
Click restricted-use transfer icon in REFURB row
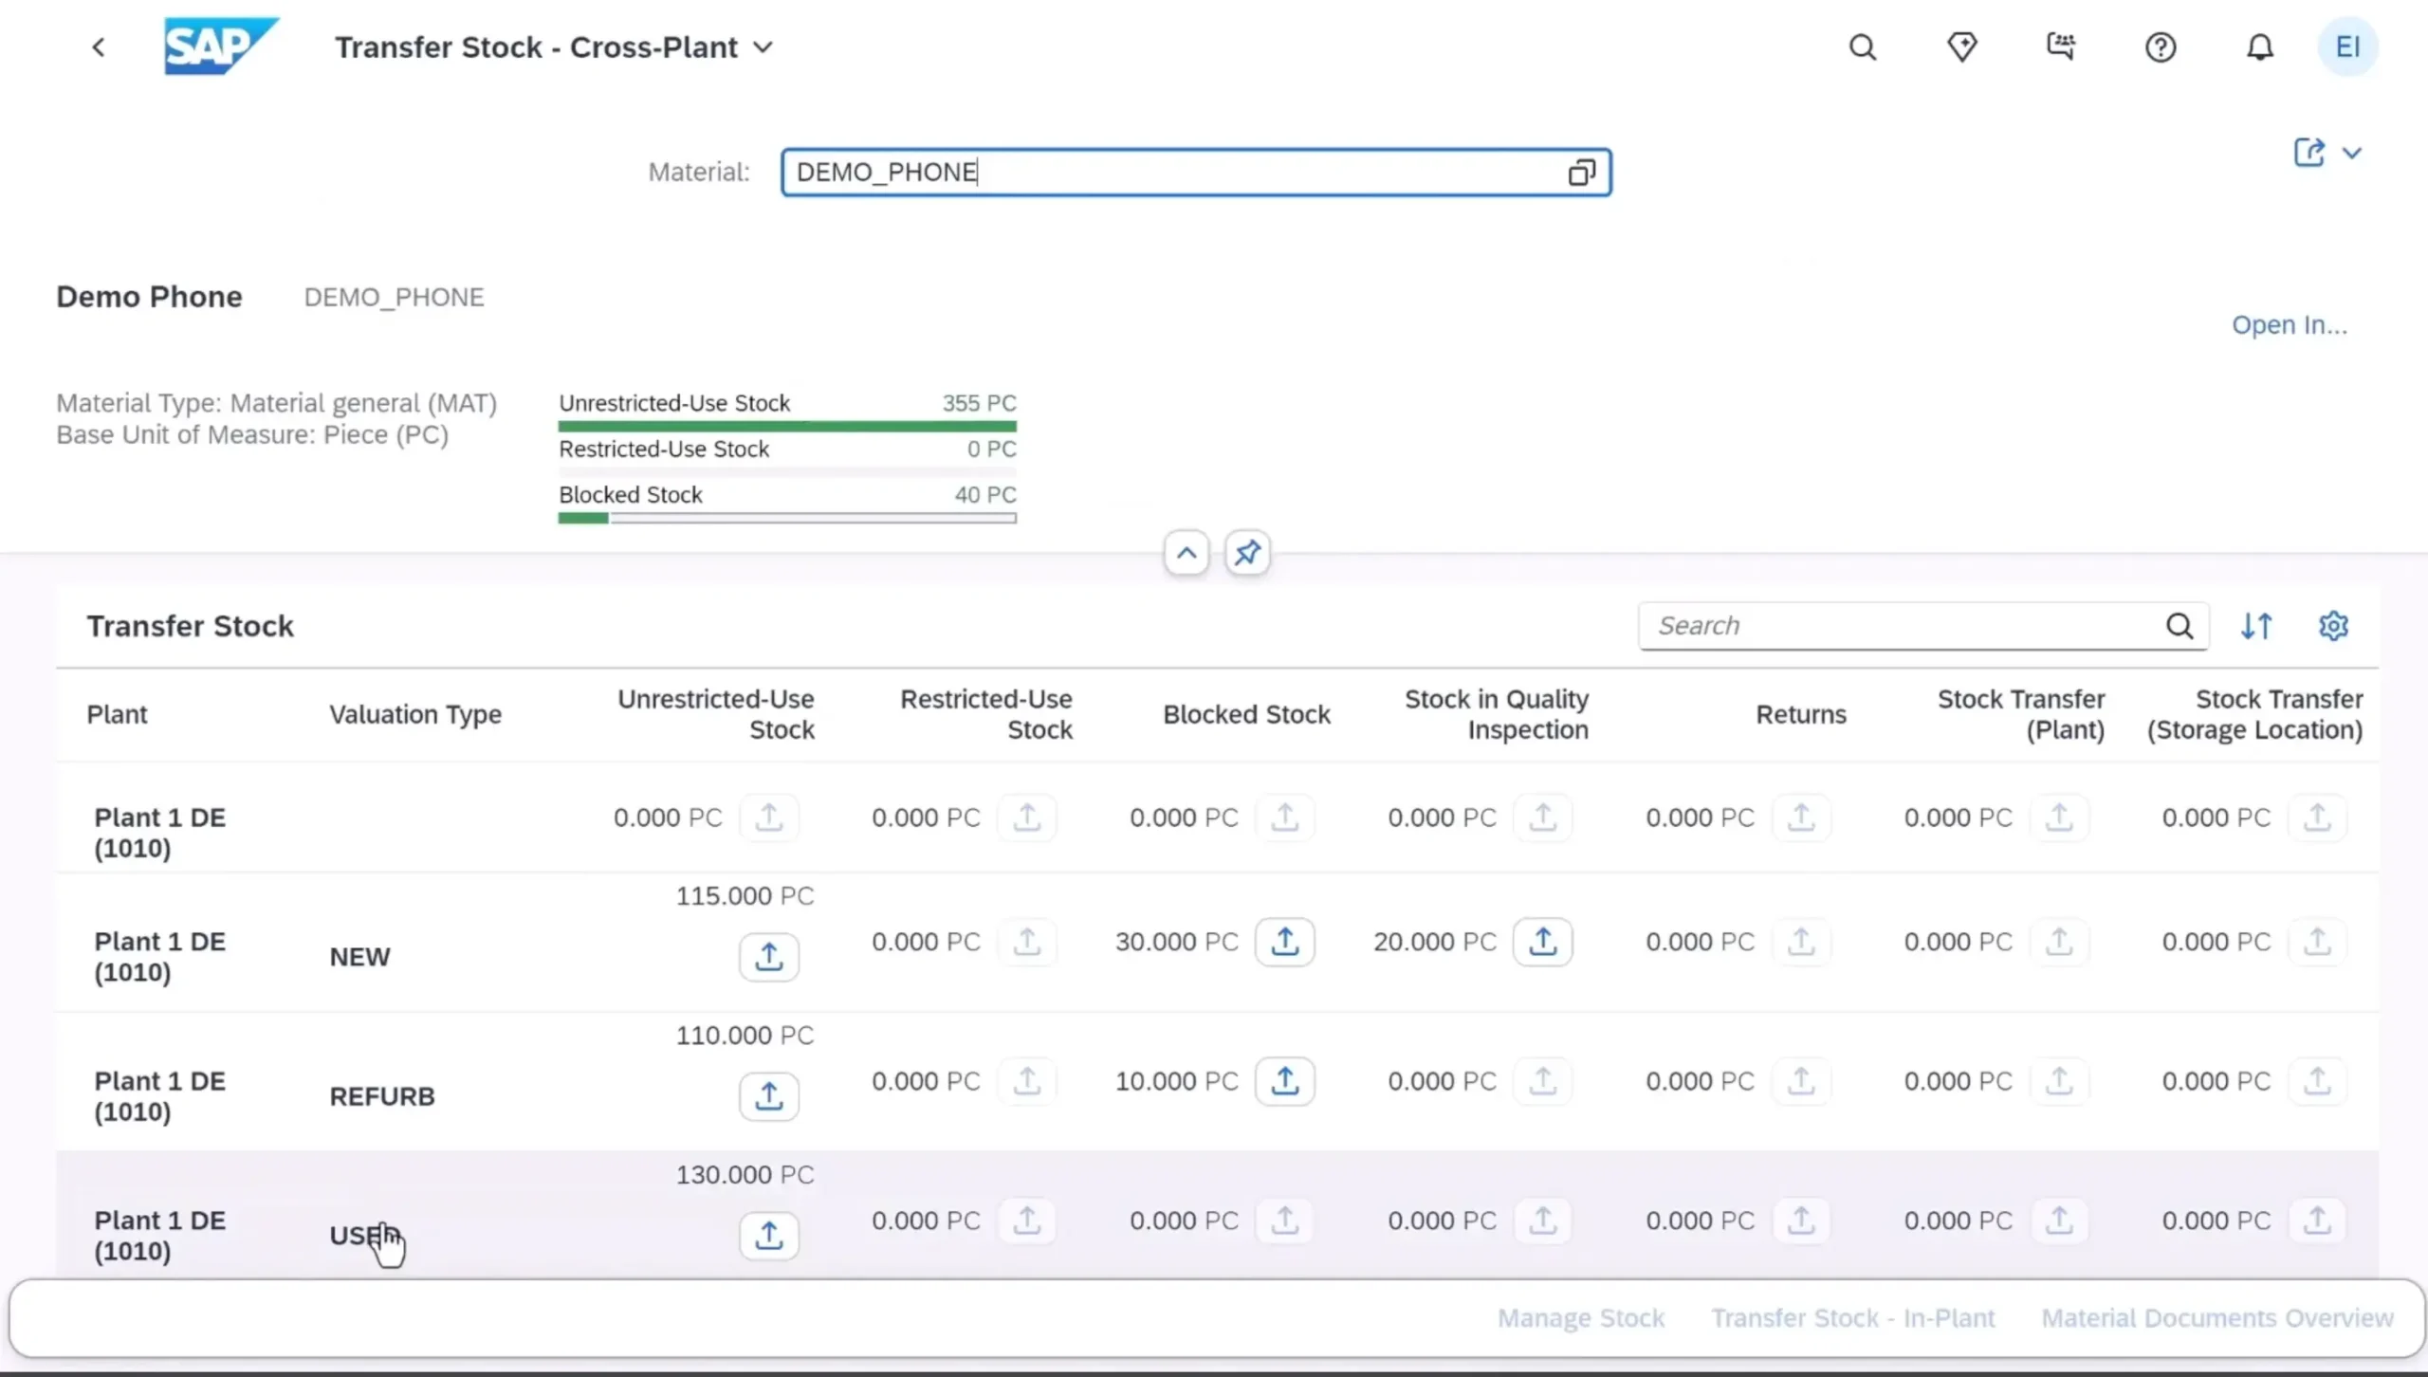(x=1026, y=1081)
